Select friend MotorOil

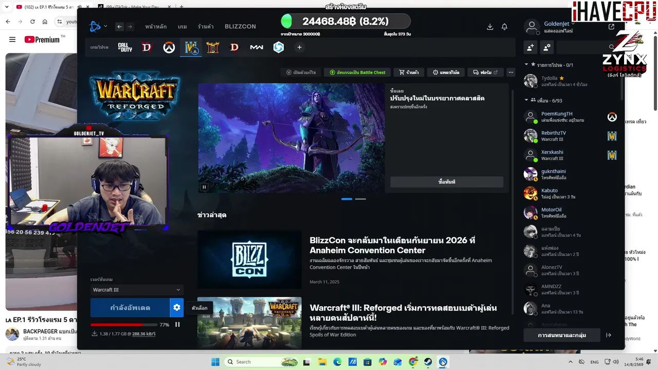pos(570,212)
